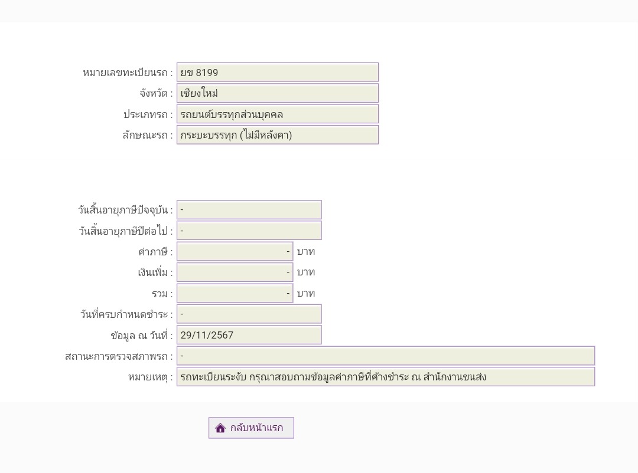Click the หมายเหตุ label text
Viewport: 638px width, 473px height.
click(x=150, y=377)
